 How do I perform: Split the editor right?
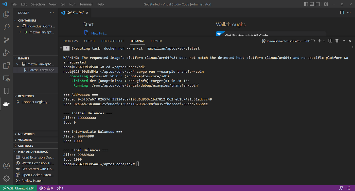tap(342, 13)
